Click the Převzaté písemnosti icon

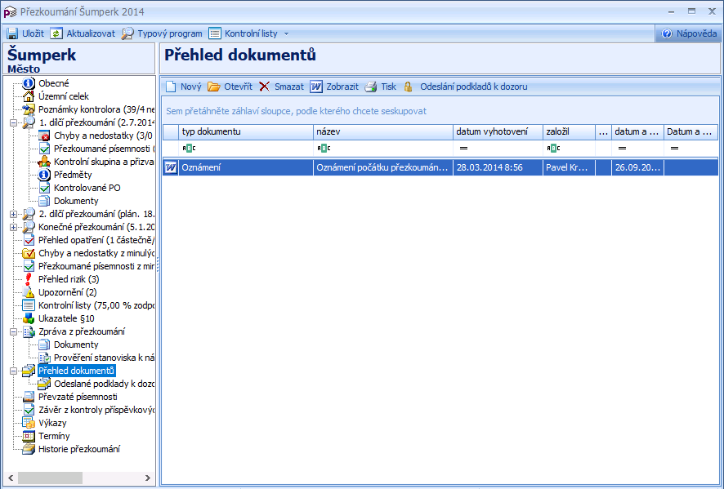pos(29,397)
